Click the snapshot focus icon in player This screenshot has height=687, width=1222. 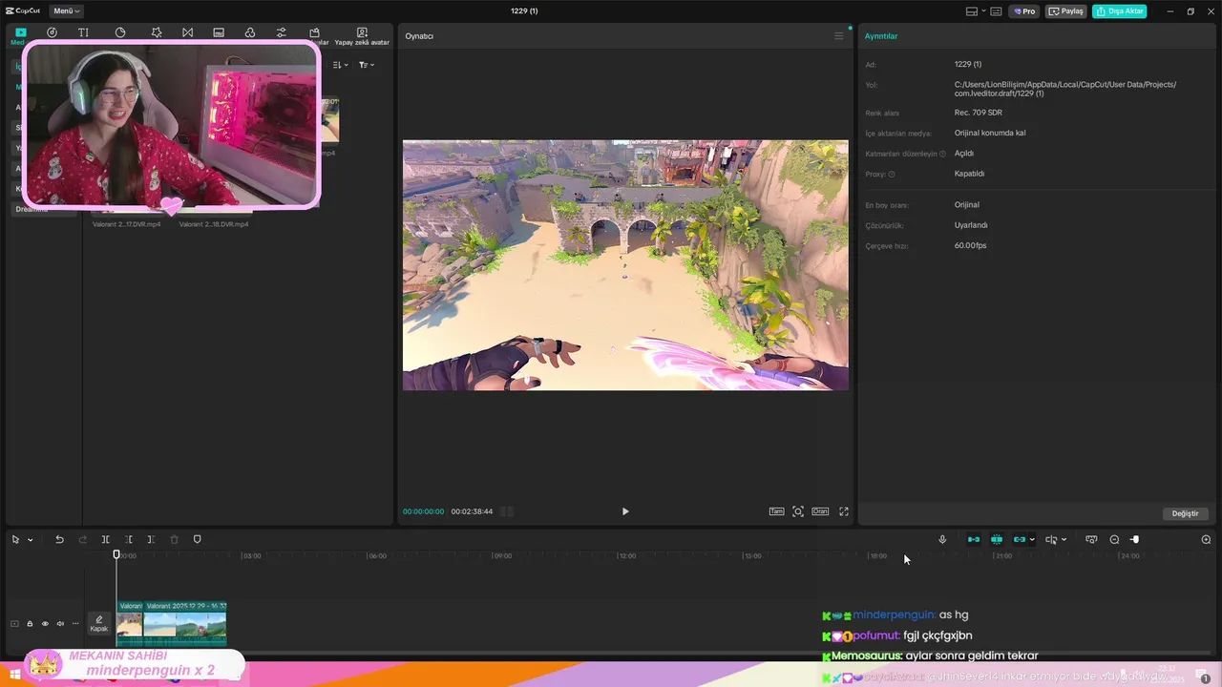(x=798, y=511)
